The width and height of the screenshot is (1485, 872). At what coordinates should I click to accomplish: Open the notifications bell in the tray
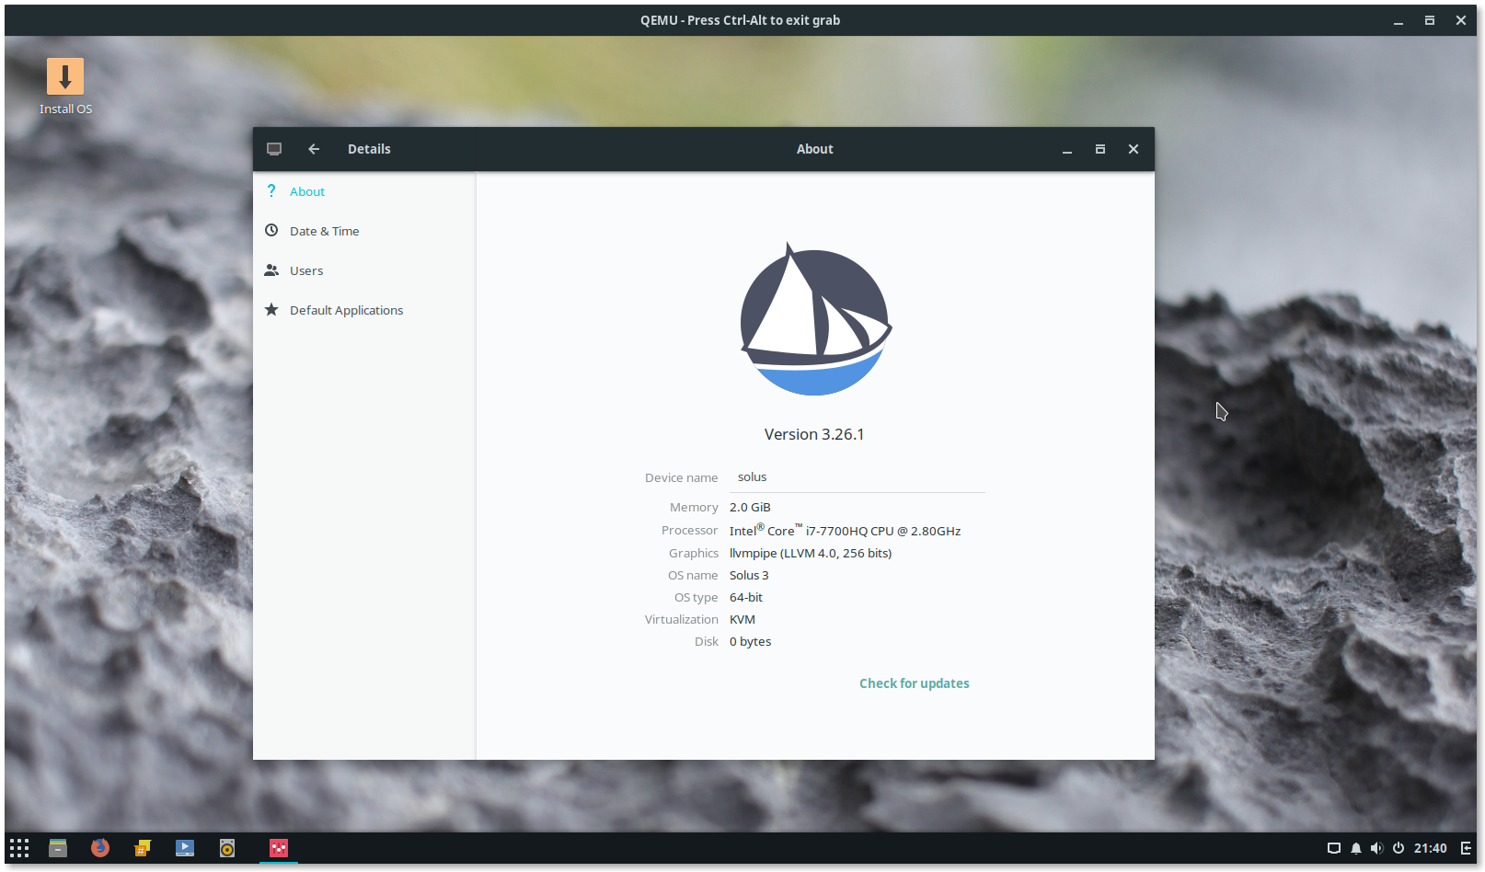pyautogui.click(x=1356, y=848)
